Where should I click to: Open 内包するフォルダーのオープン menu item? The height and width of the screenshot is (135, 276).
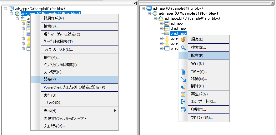[65, 119]
